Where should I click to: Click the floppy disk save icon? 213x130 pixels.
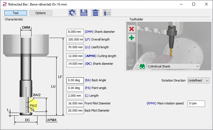coord(84,13)
